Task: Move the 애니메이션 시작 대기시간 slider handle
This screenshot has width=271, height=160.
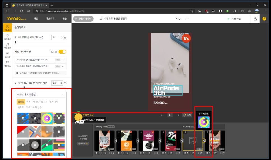Action: click(x=15, y=42)
